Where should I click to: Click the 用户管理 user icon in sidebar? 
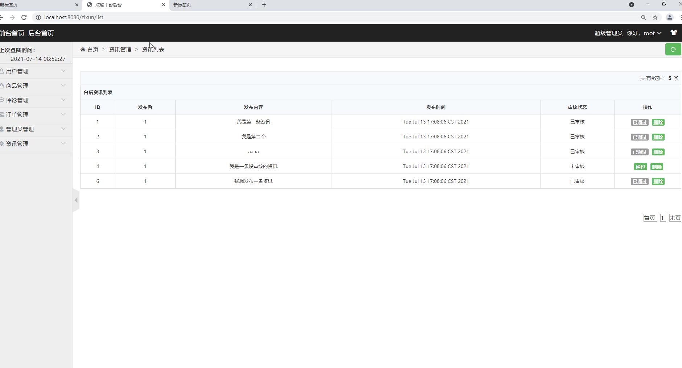2,71
